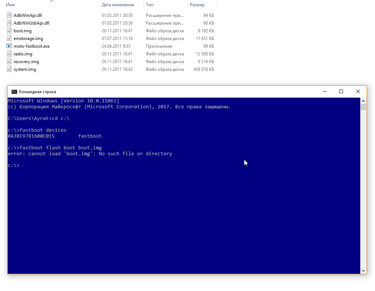Select the file name recovery.img
This screenshot has width=375, height=291.
pos(26,62)
